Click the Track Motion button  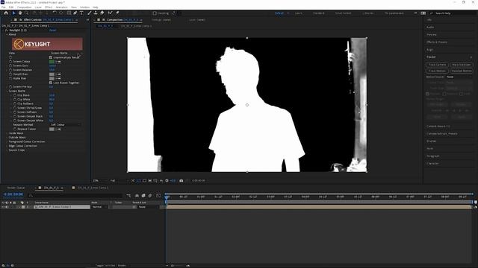pyautogui.click(x=437, y=71)
